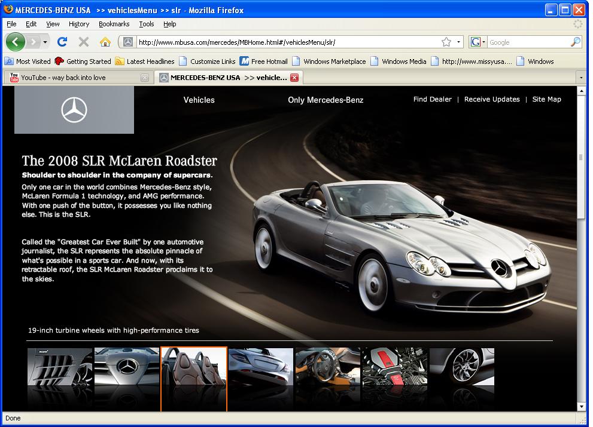Click the heading "The 2008 SLR McLaren Roadster"
The height and width of the screenshot is (427, 593).
pos(119,161)
